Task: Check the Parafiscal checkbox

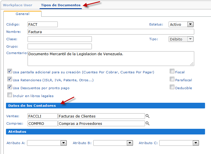Action: tap(172, 79)
